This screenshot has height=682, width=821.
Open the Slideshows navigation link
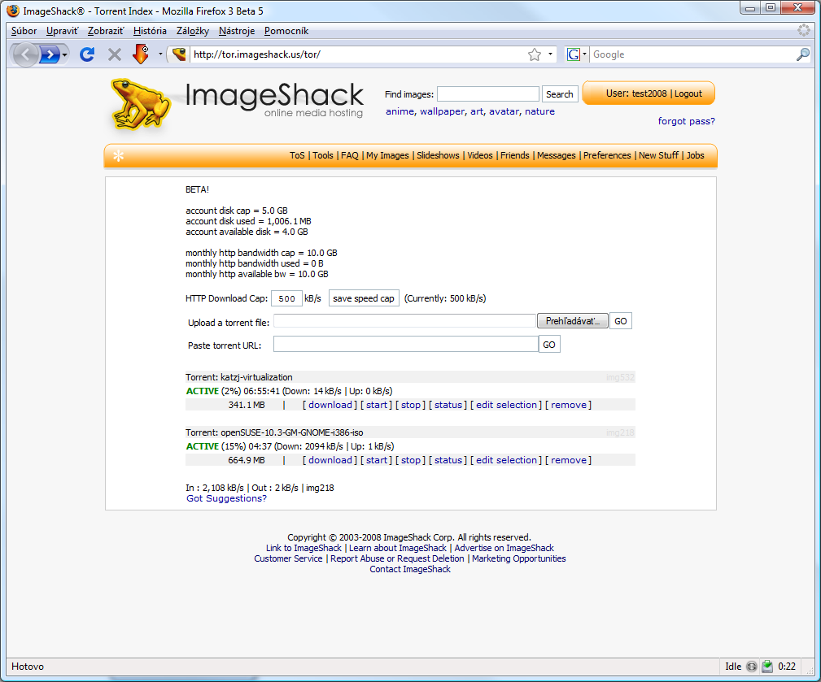[x=438, y=155]
